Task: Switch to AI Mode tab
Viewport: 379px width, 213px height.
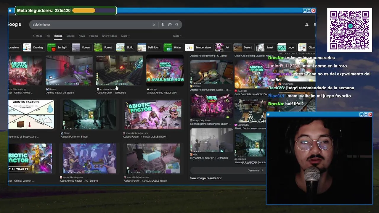Action: pos(38,36)
